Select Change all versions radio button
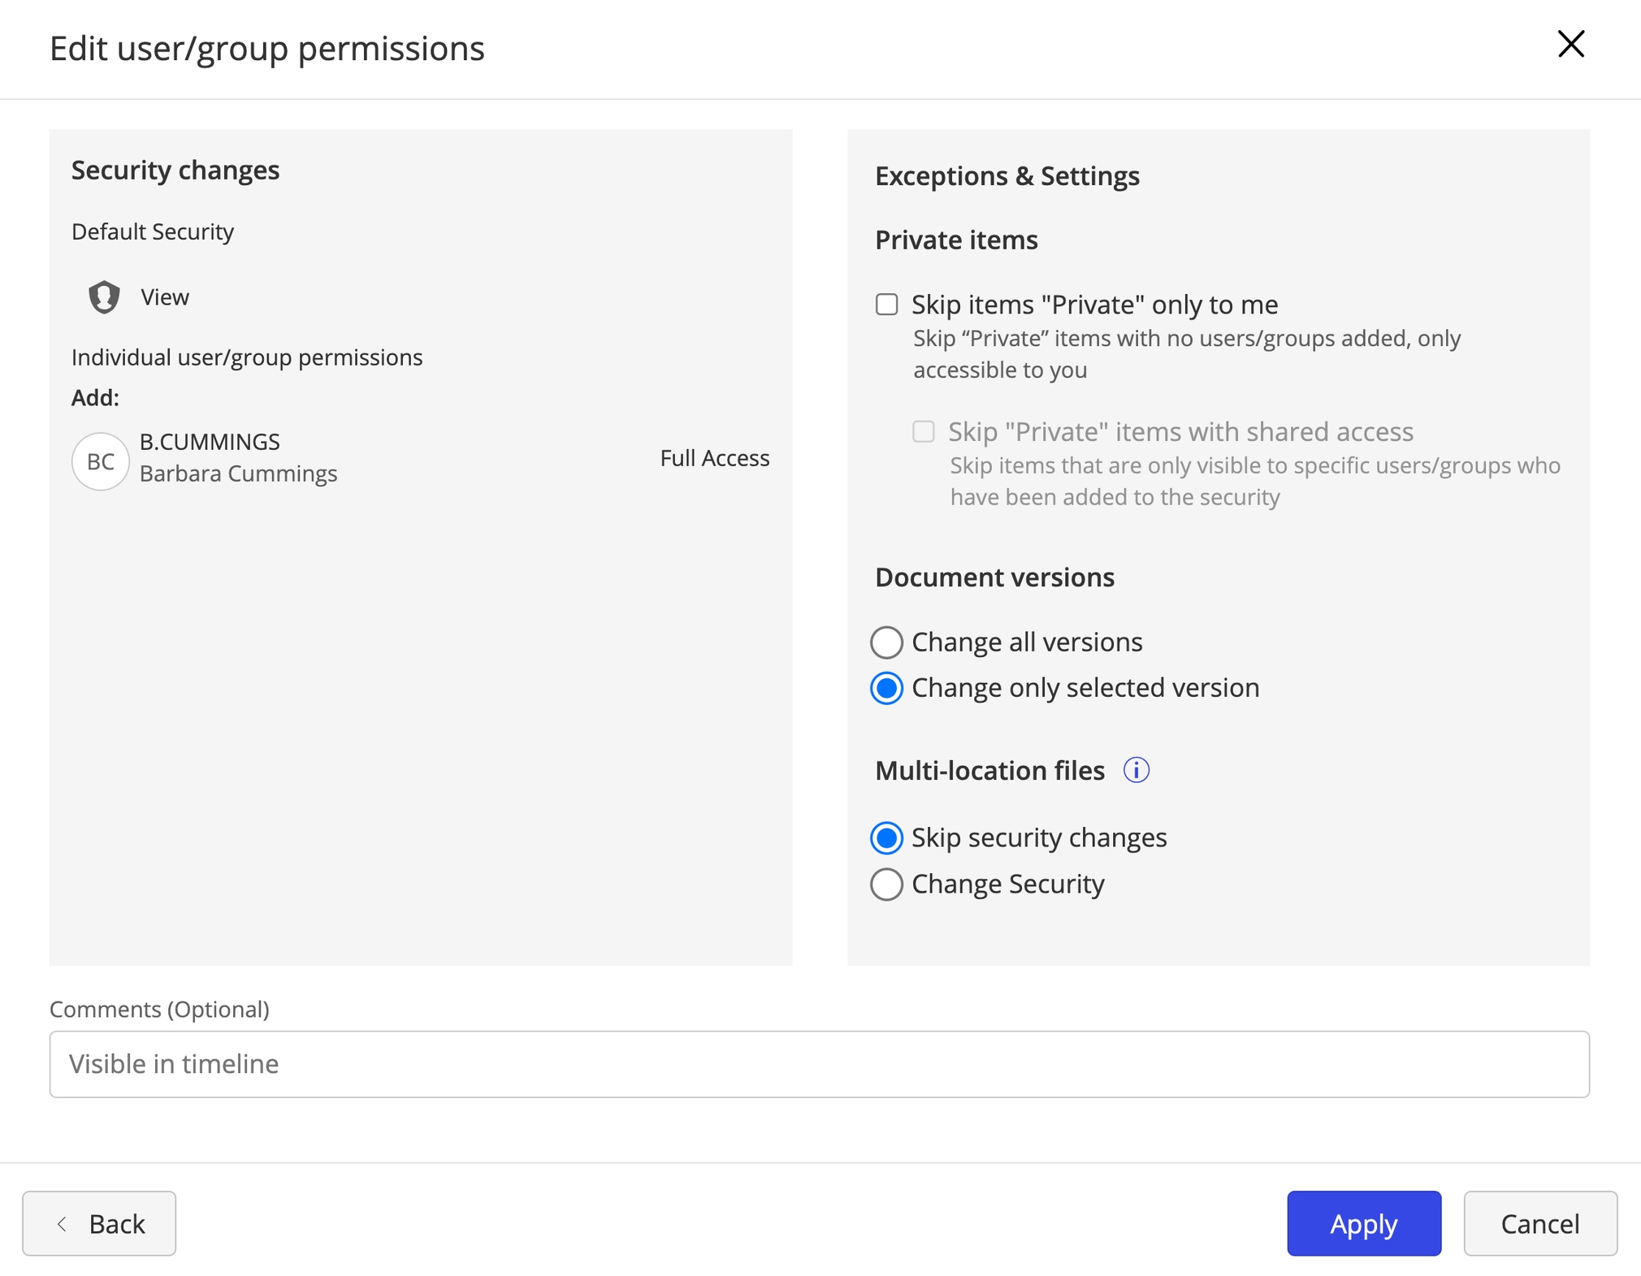The height and width of the screenshot is (1276, 1641). (885, 642)
